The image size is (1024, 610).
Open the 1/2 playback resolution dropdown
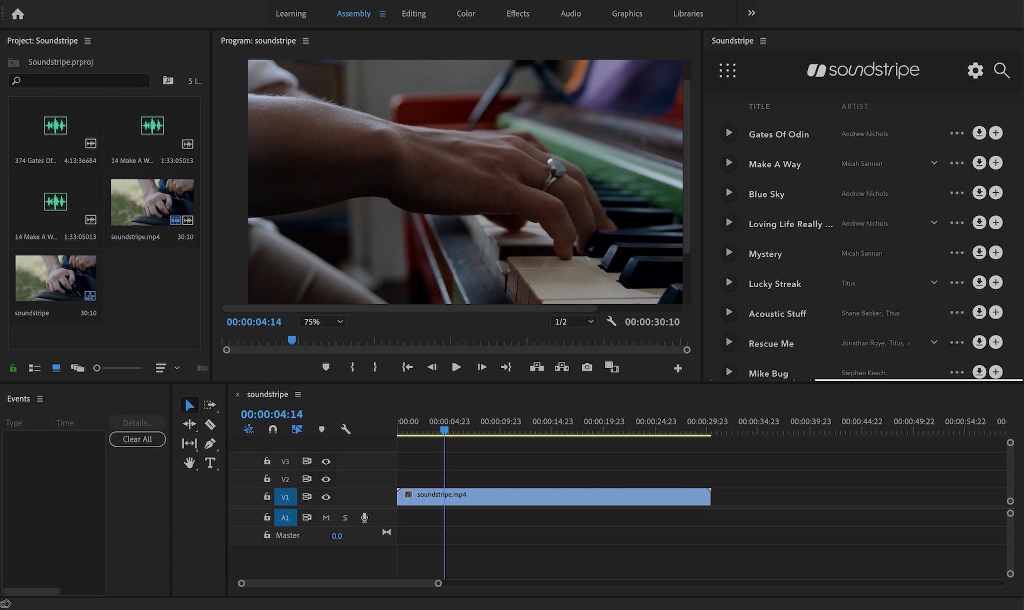pos(573,321)
